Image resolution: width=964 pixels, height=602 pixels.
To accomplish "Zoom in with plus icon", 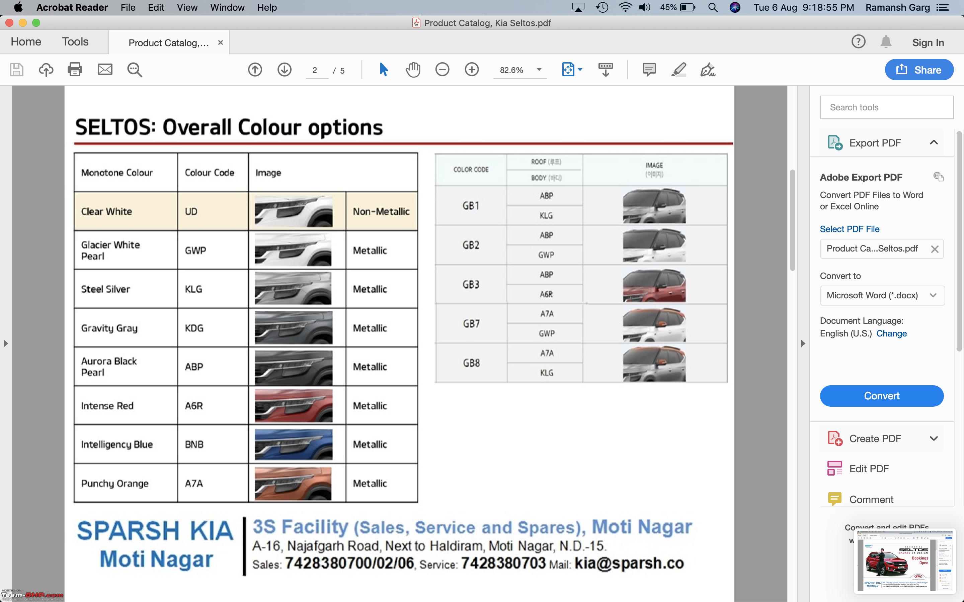I will point(472,70).
